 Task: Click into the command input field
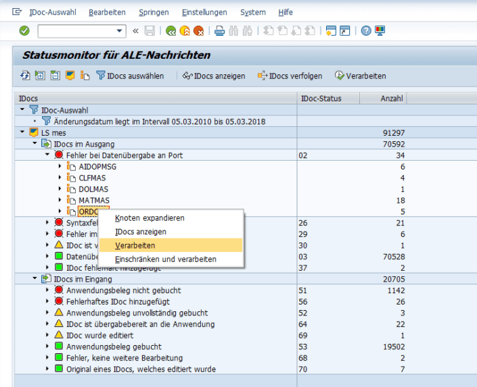[x=76, y=31]
